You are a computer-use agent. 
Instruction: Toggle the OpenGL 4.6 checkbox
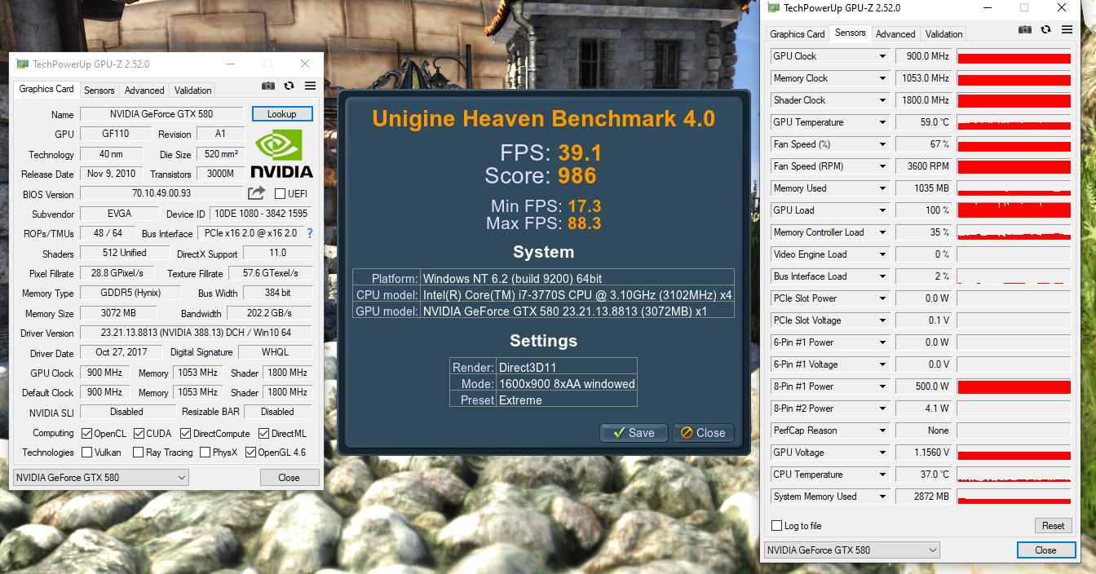point(250,452)
